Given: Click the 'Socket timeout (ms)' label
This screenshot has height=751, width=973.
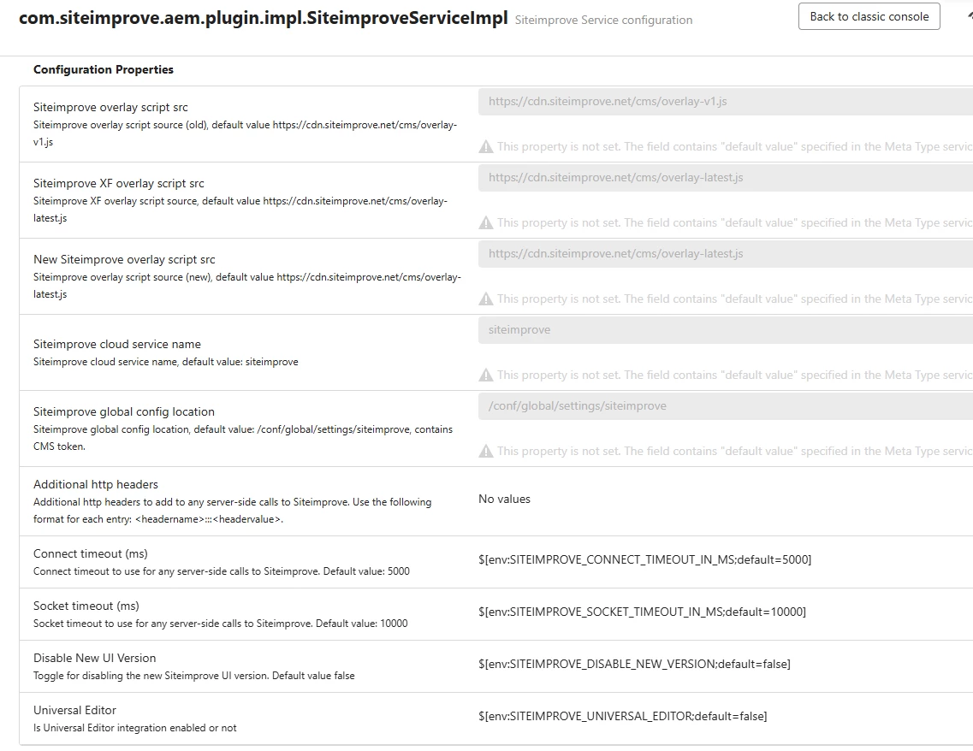Looking at the screenshot, I should 86,606.
